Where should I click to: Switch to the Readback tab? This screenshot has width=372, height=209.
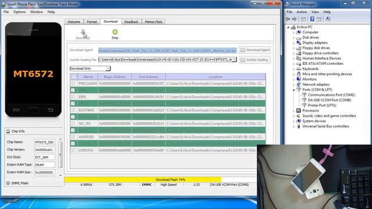click(131, 22)
